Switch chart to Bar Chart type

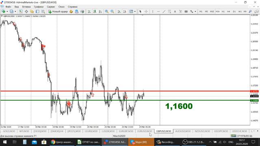pos(89,11)
